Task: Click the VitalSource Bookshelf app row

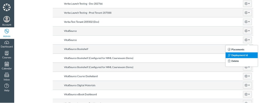Action: (x=153, y=49)
